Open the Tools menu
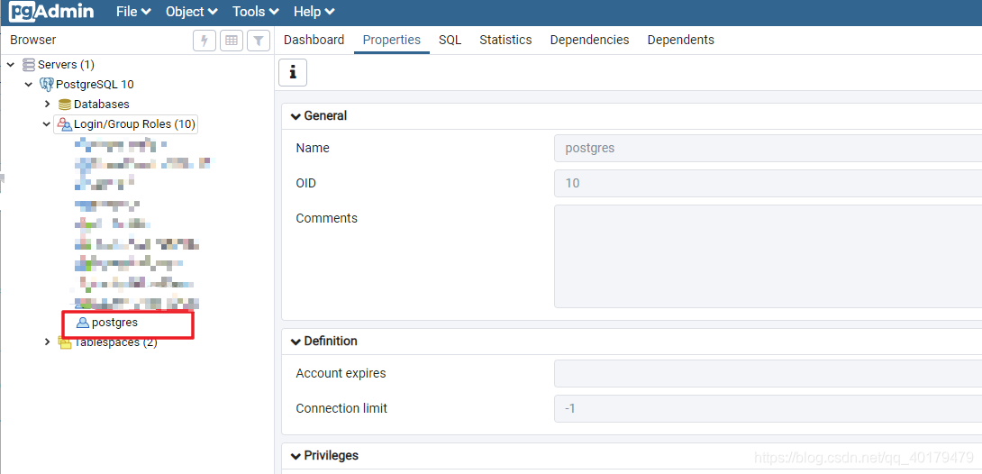 [256, 12]
